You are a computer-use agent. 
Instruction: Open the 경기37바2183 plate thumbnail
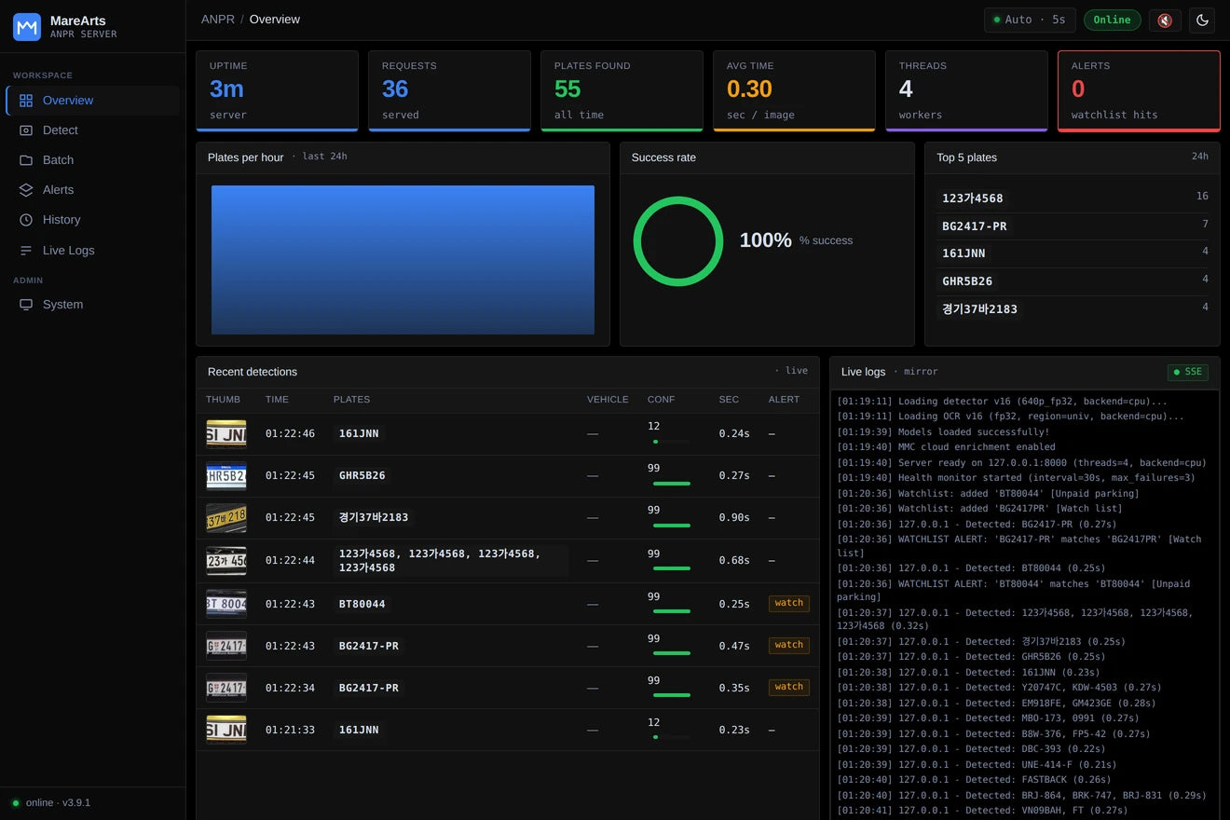pos(226,518)
